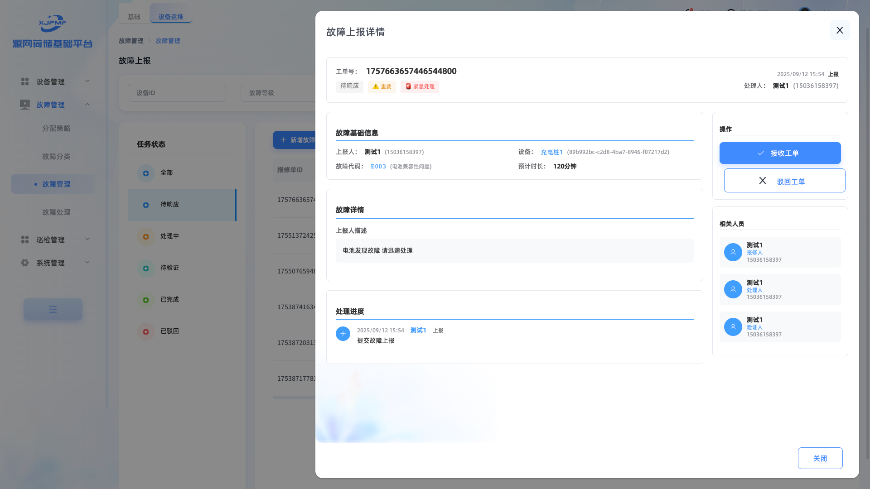This screenshot has height=489, width=870.
Task: Click the 待响应 status icon in task list
Action: coord(146,205)
